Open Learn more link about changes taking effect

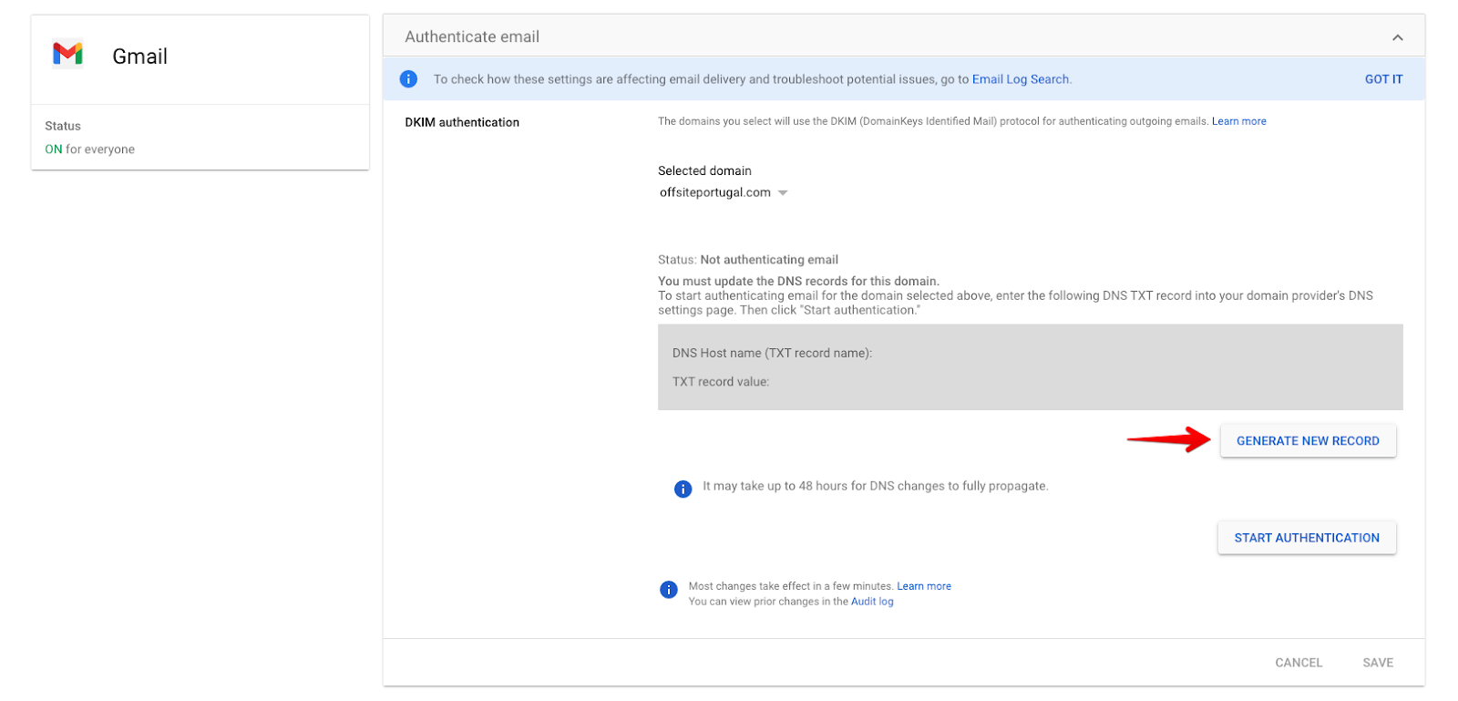pos(923,586)
